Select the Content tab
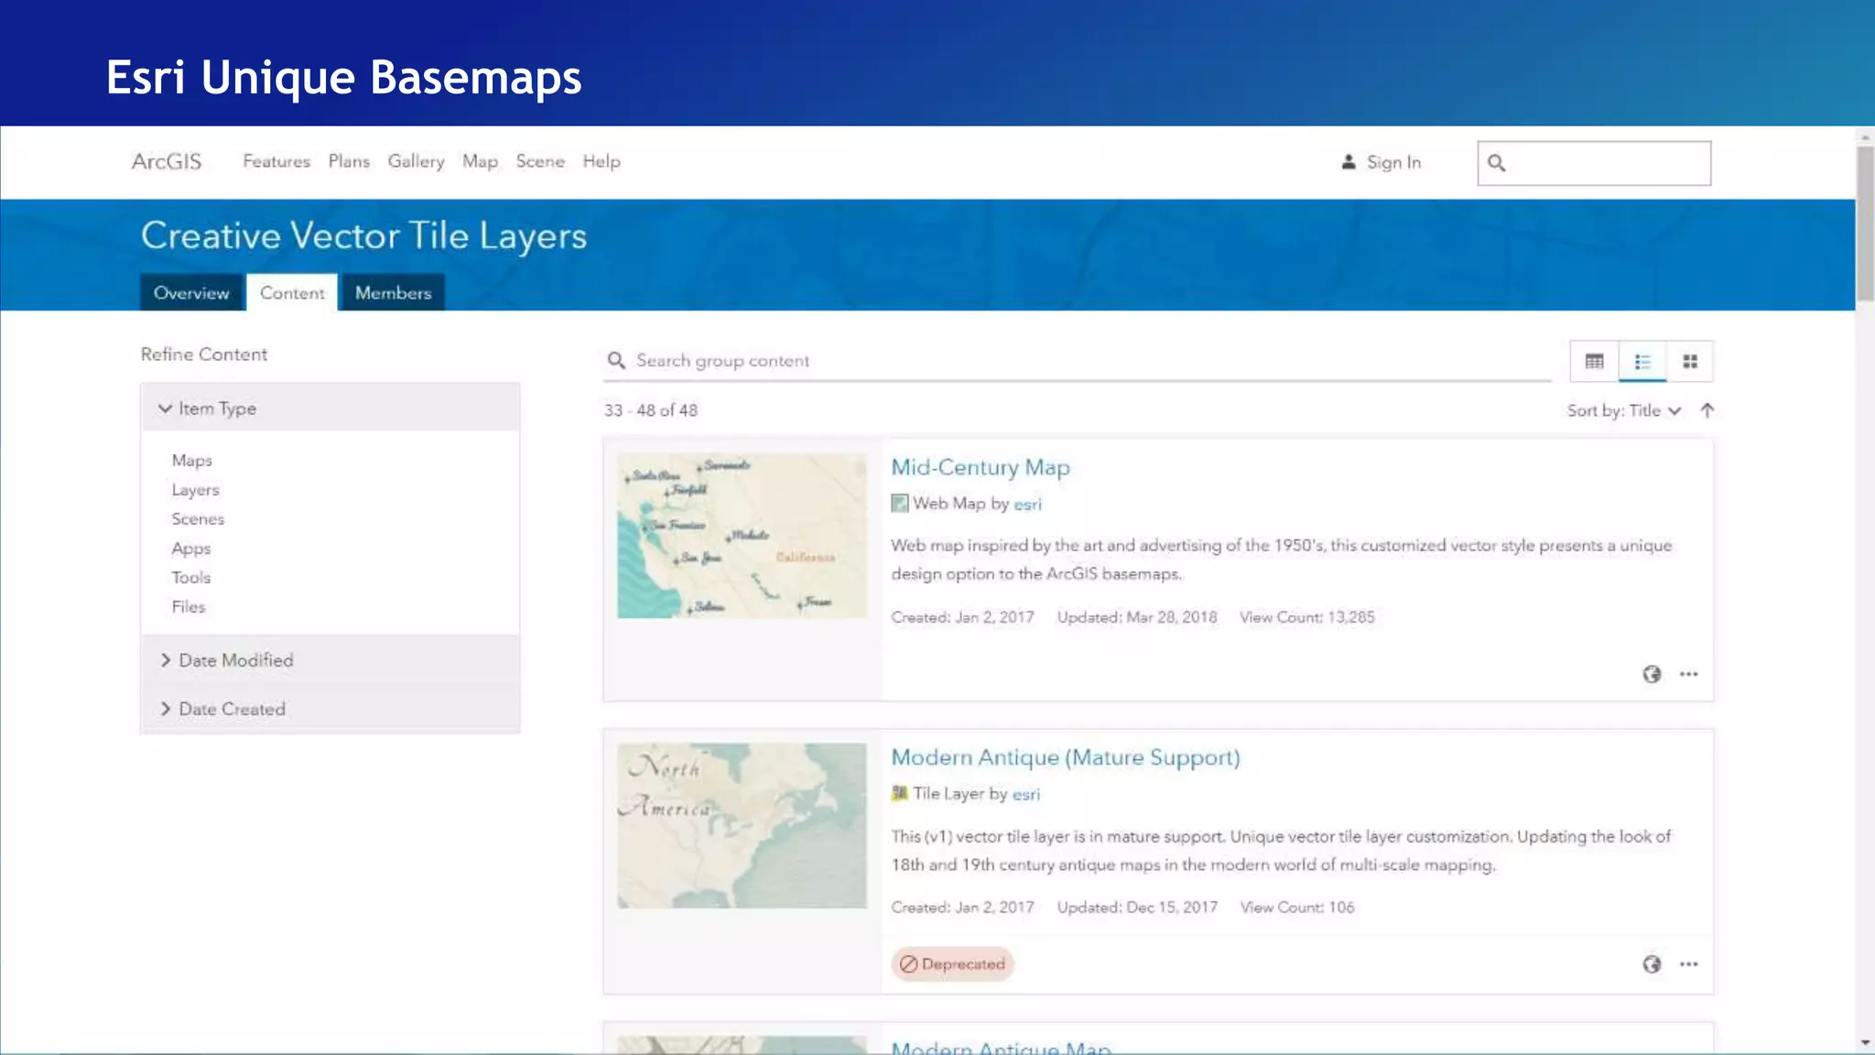This screenshot has height=1055, width=1875. click(292, 293)
